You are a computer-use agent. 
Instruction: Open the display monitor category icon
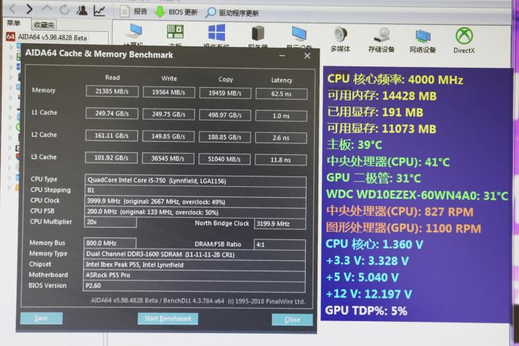(298, 33)
